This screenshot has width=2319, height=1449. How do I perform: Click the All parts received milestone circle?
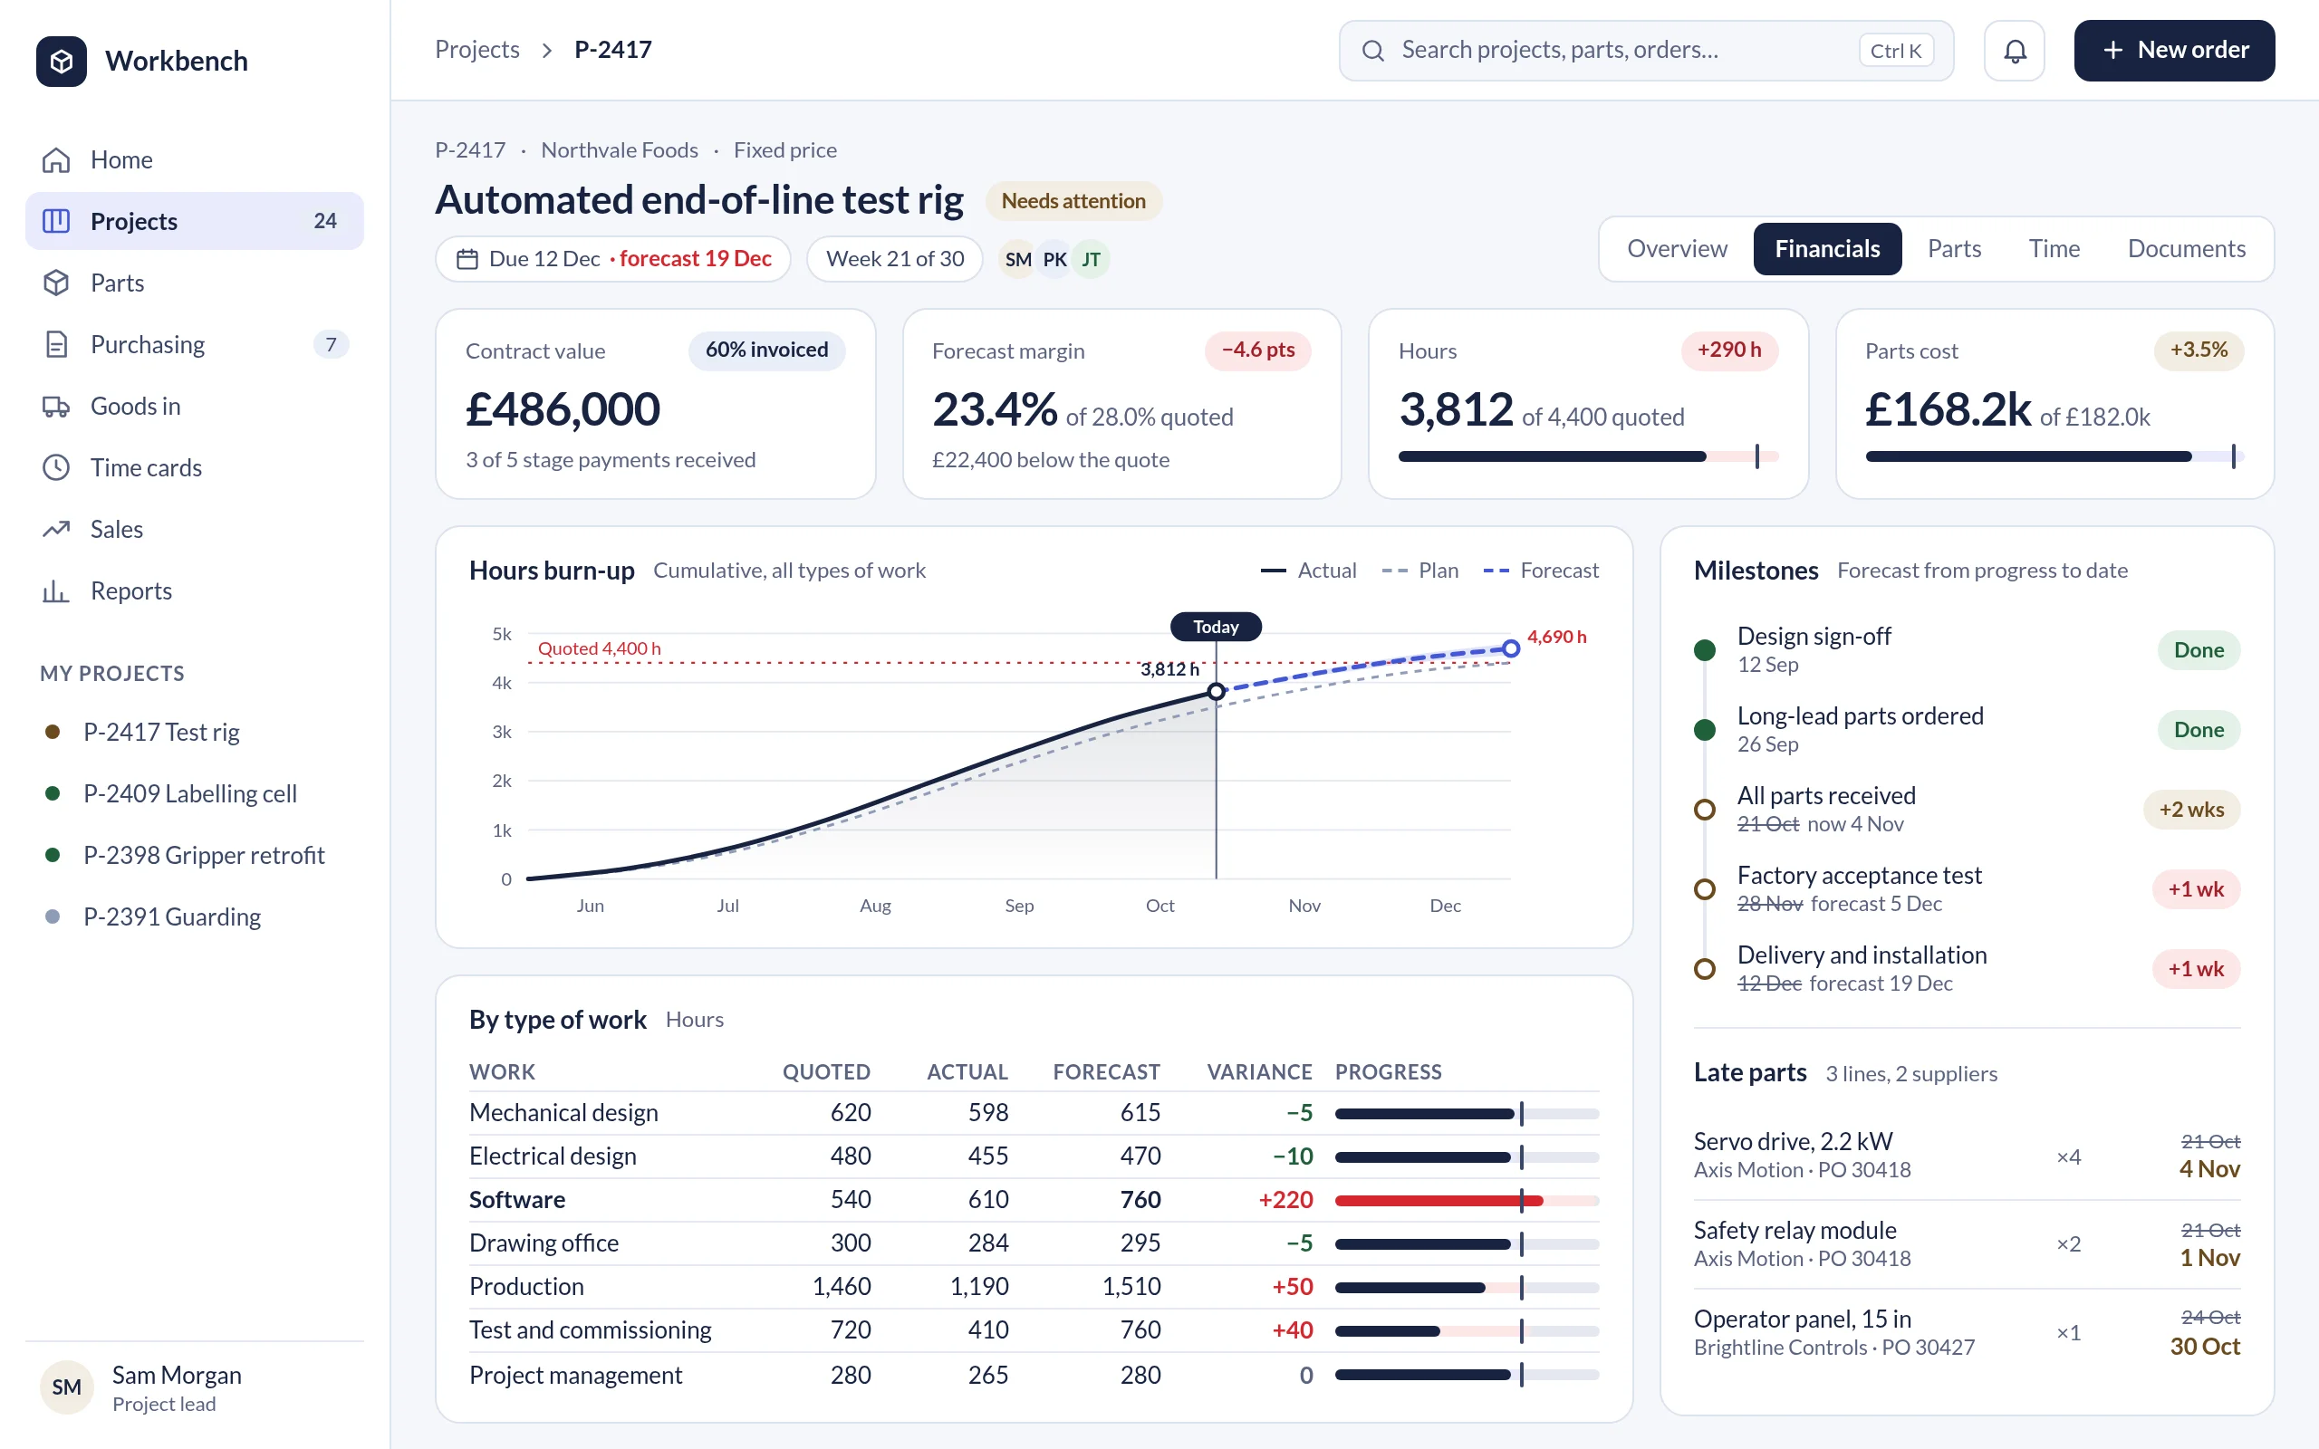[x=1705, y=810]
